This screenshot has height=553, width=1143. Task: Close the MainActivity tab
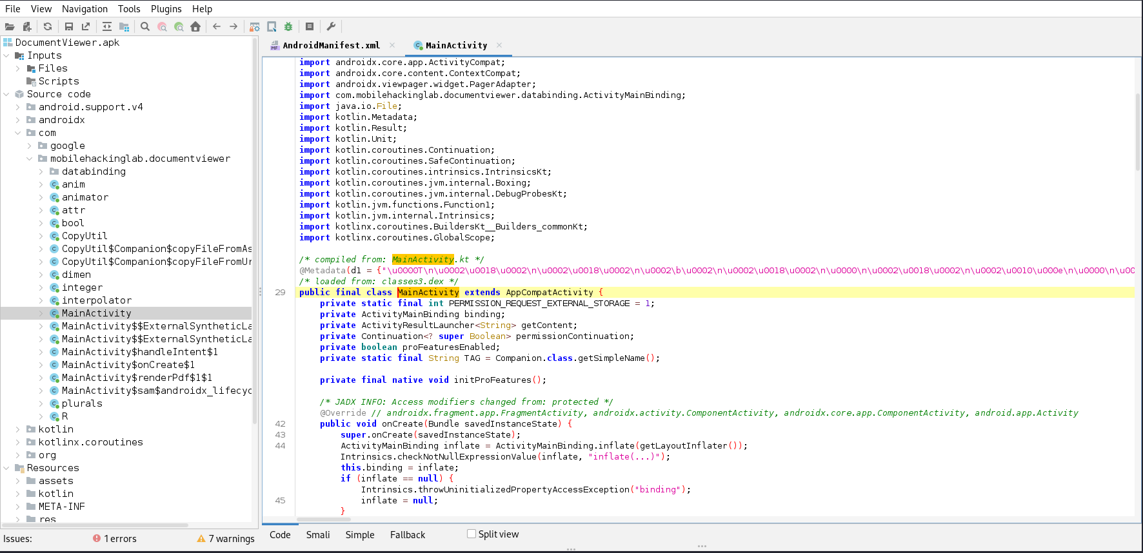click(x=499, y=45)
